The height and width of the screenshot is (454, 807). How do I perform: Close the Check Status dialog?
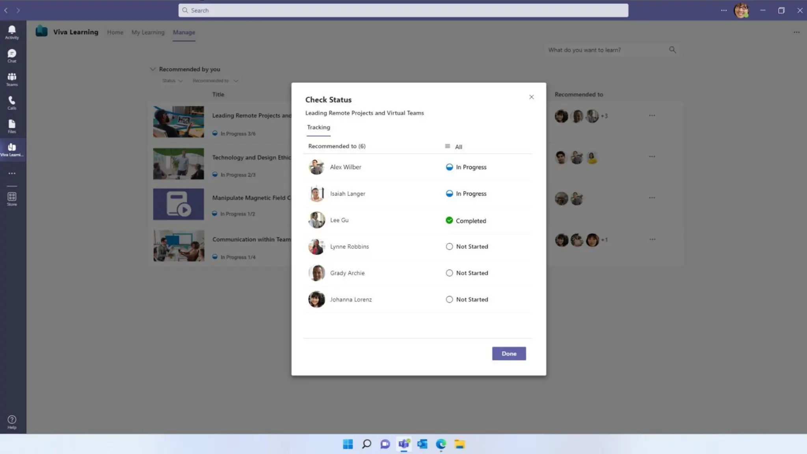pyautogui.click(x=531, y=97)
